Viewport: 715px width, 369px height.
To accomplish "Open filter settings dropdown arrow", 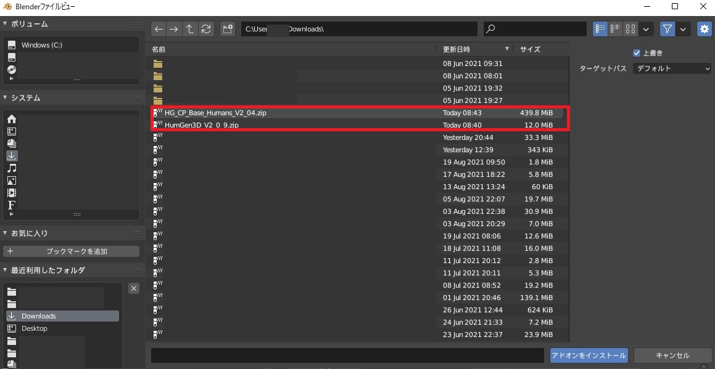I will (683, 29).
